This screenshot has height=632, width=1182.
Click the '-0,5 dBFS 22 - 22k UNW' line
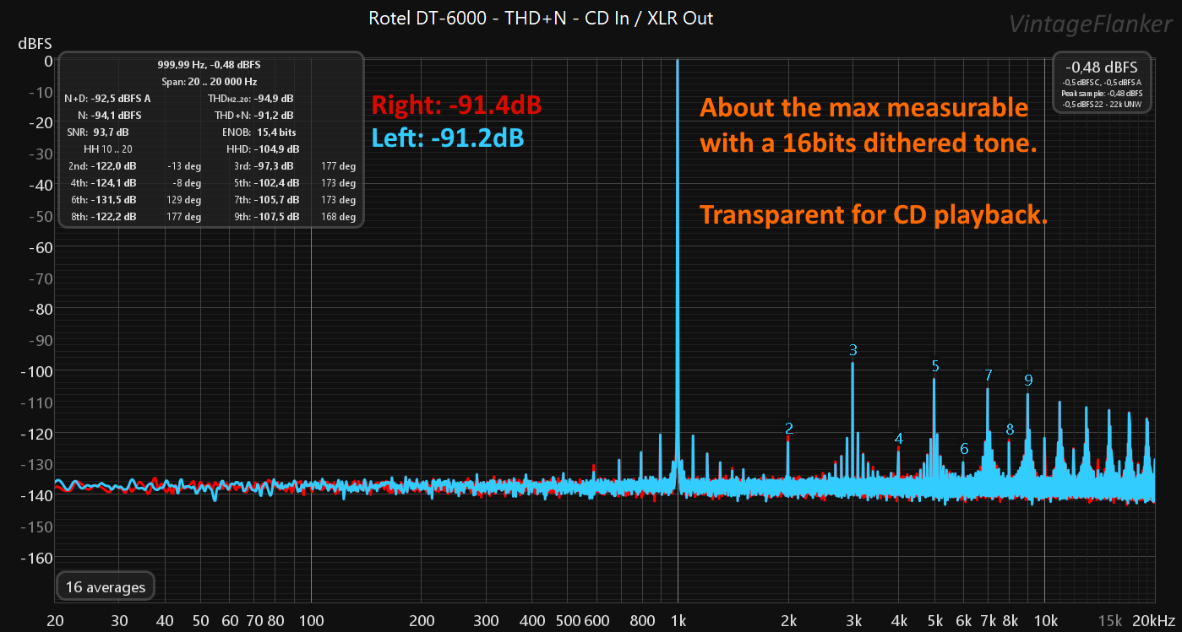pyautogui.click(x=1101, y=104)
